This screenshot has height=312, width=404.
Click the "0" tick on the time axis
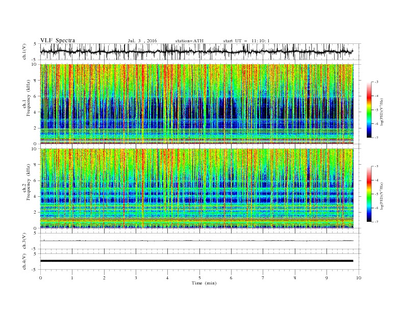click(x=40, y=278)
